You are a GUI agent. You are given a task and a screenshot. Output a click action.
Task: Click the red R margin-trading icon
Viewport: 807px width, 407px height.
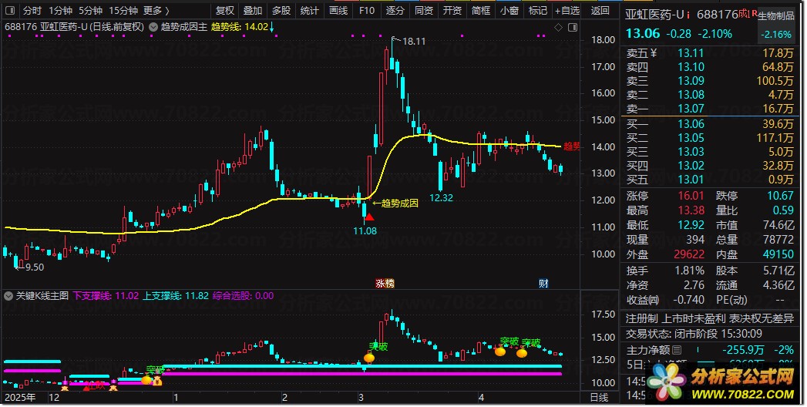pyautogui.click(x=755, y=12)
